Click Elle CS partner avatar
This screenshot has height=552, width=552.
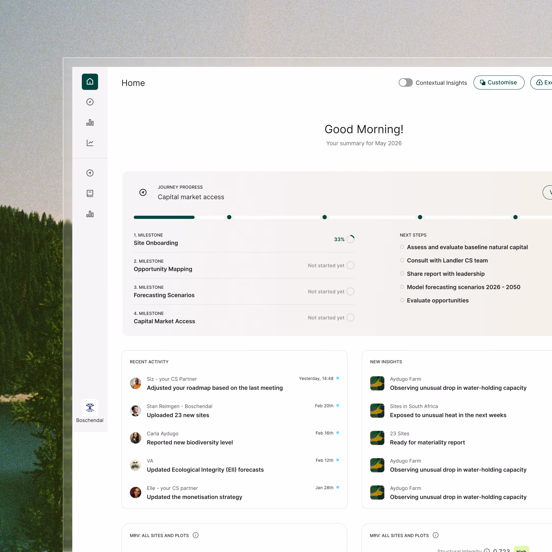[x=135, y=492]
